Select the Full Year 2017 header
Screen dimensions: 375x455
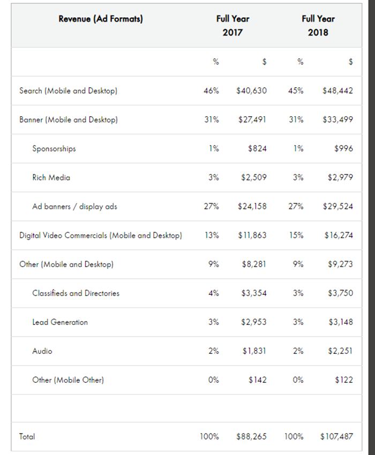pyautogui.click(x=232, y=25)
